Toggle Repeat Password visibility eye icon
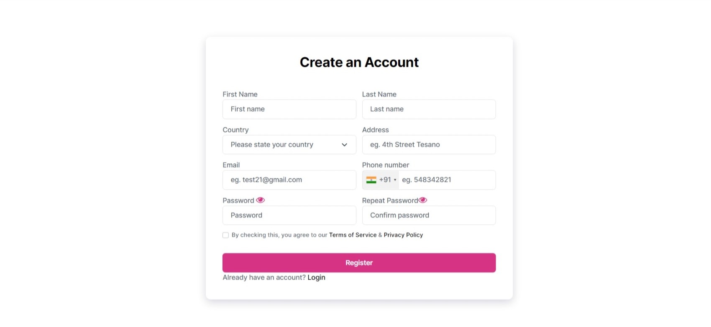The width and height of the screenshot is (711, 327). tap(423, 200)
